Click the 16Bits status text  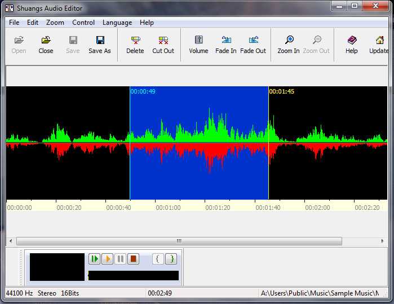pos(70,293)
